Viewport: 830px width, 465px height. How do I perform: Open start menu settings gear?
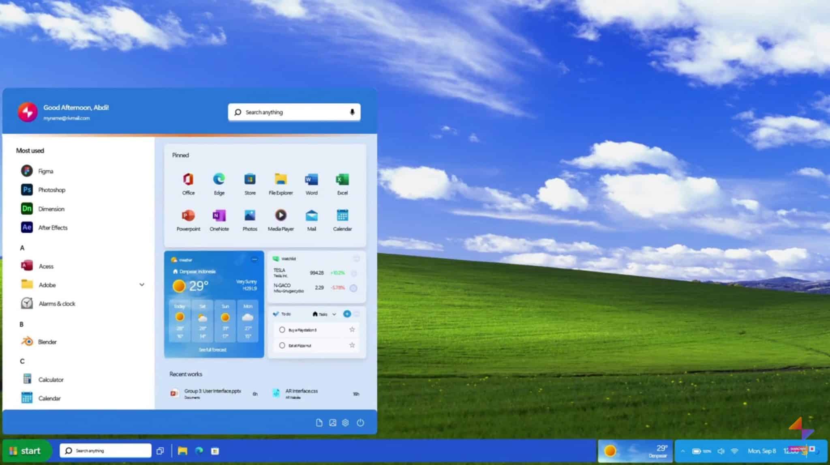345,422
